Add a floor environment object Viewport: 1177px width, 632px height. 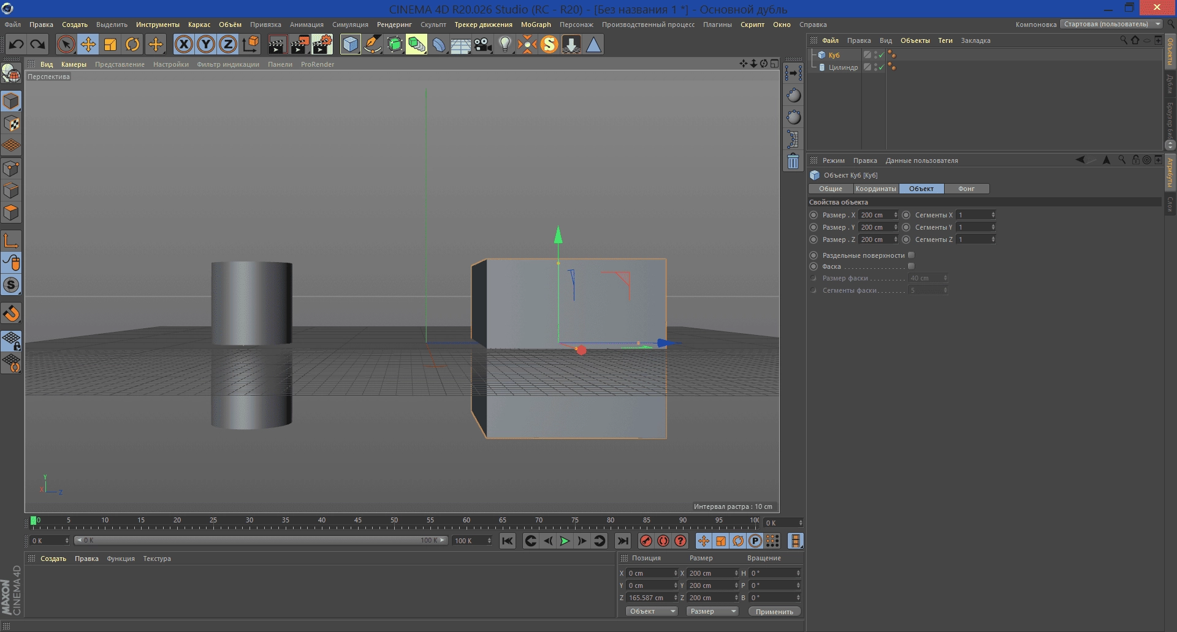point(461,44)
